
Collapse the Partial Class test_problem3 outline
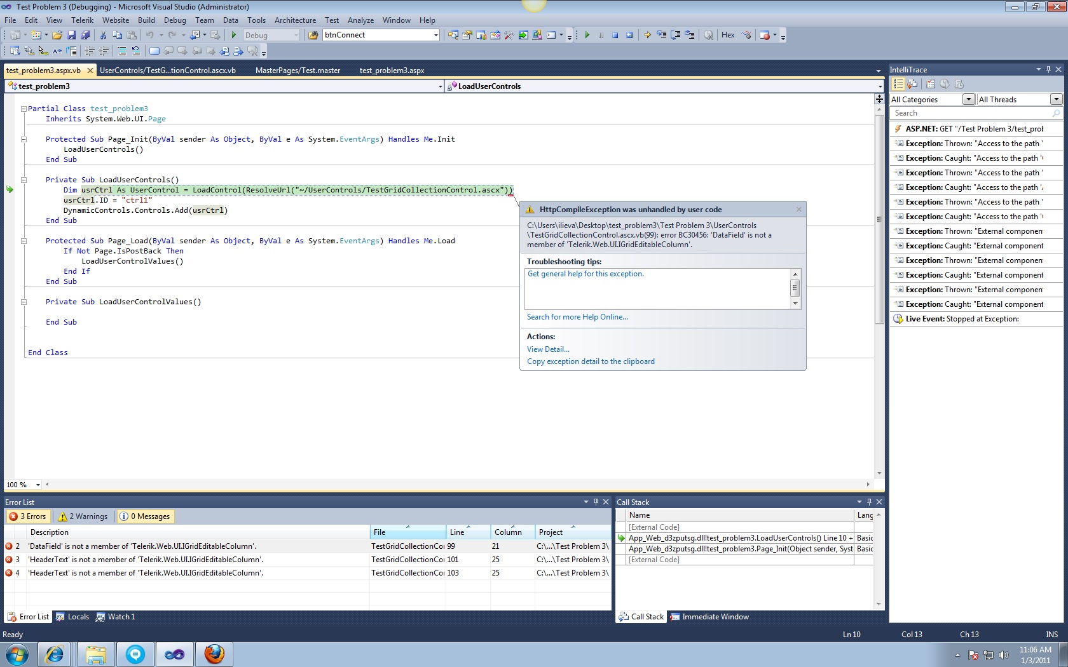click(x=24, y=109)
